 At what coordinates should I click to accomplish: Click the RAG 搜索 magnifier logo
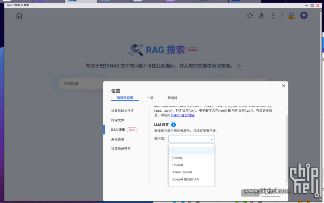pyautogui.click(x=136, y=50)
